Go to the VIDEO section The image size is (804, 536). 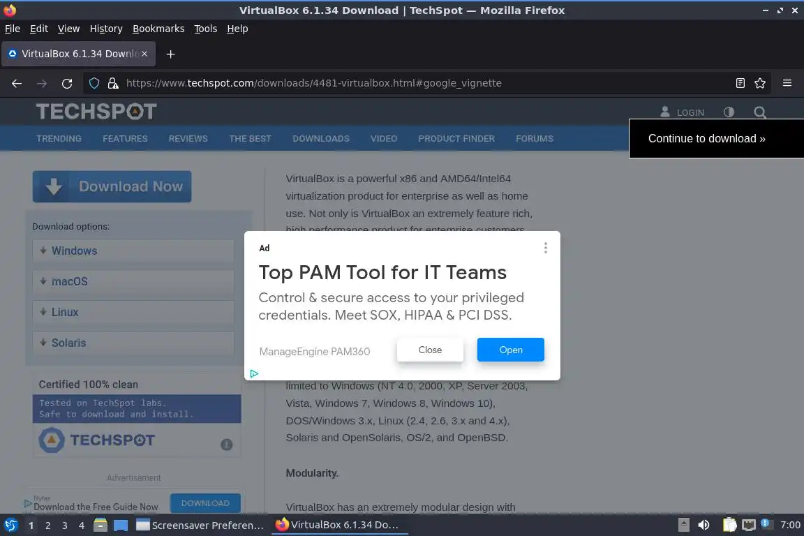384,138
